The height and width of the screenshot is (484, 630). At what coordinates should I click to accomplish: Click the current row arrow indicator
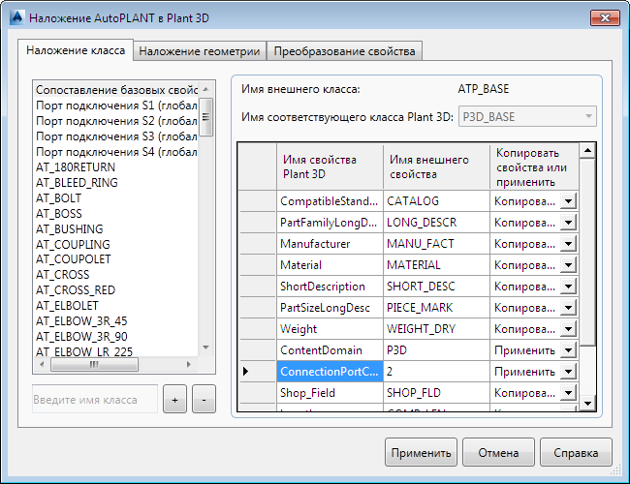coord(246,371)
